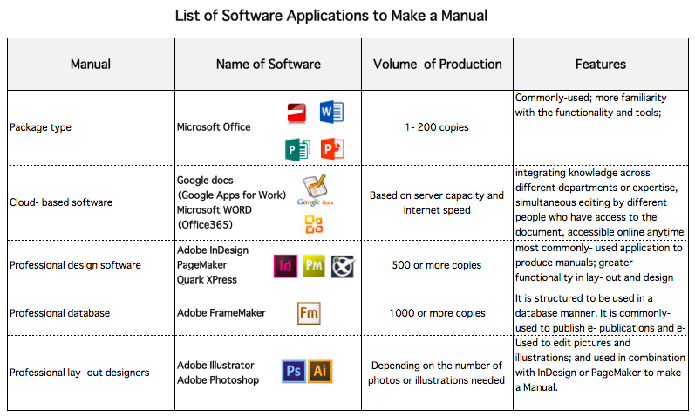Screen dimensions: 695x417
Task: Click 'Used to edit pictures and' text
Action: (x=573, y=343)
